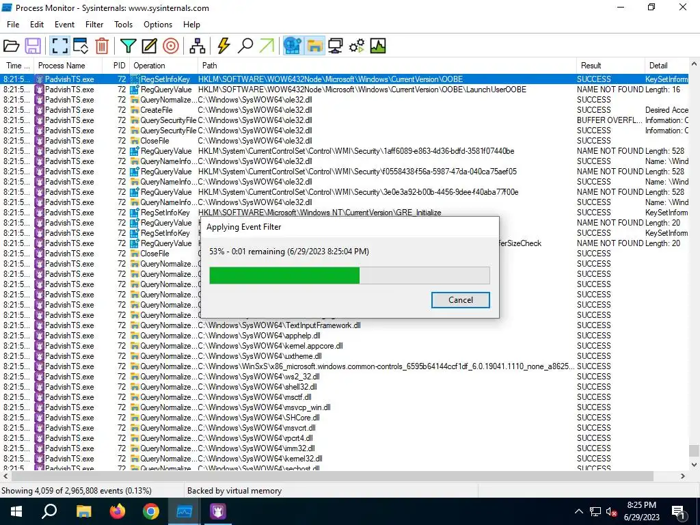Screen dimensions: 700x525
Task: Click the Open file toolbar icon
Action: 11,46
